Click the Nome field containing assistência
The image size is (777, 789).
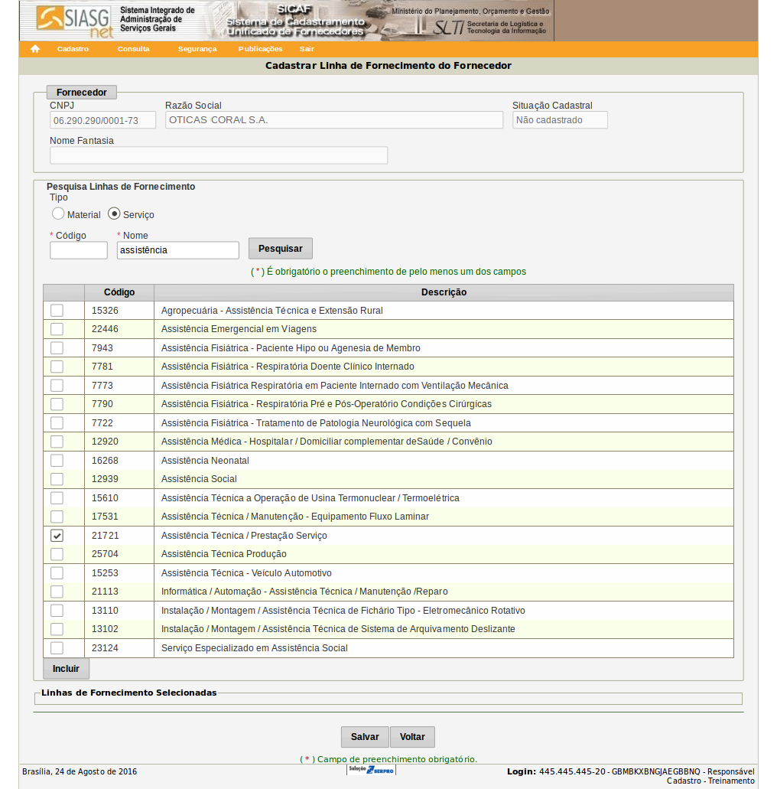[x=178, y=250]
